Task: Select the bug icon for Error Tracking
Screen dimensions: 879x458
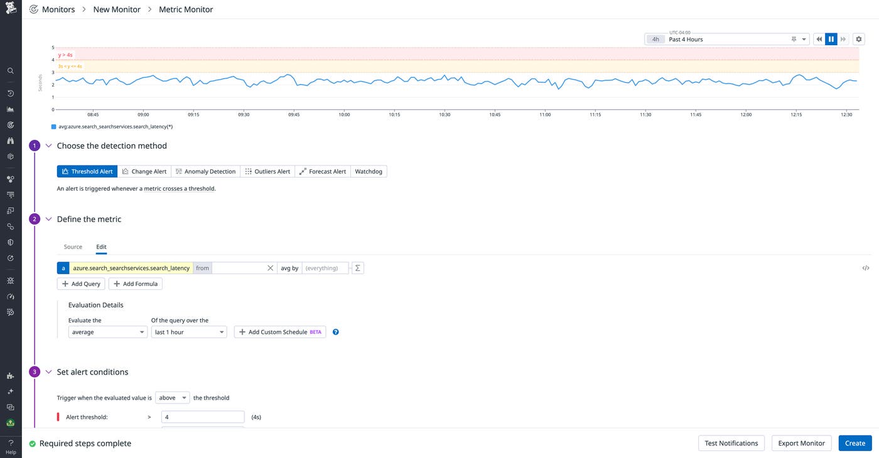Action: [10, 280]
